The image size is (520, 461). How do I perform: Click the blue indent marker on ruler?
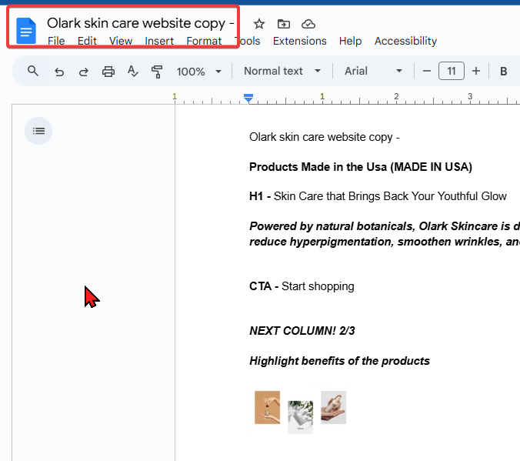coord(248,98)
